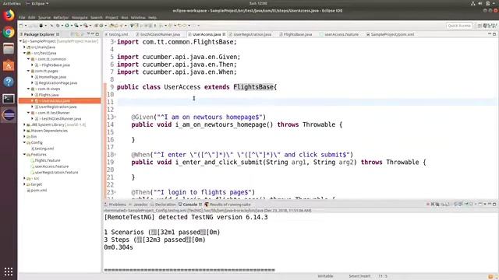Switch to the SampleProject/pom.xml tab
The width and height of the screenshot is (499, 280).
[x=392, y=34]
